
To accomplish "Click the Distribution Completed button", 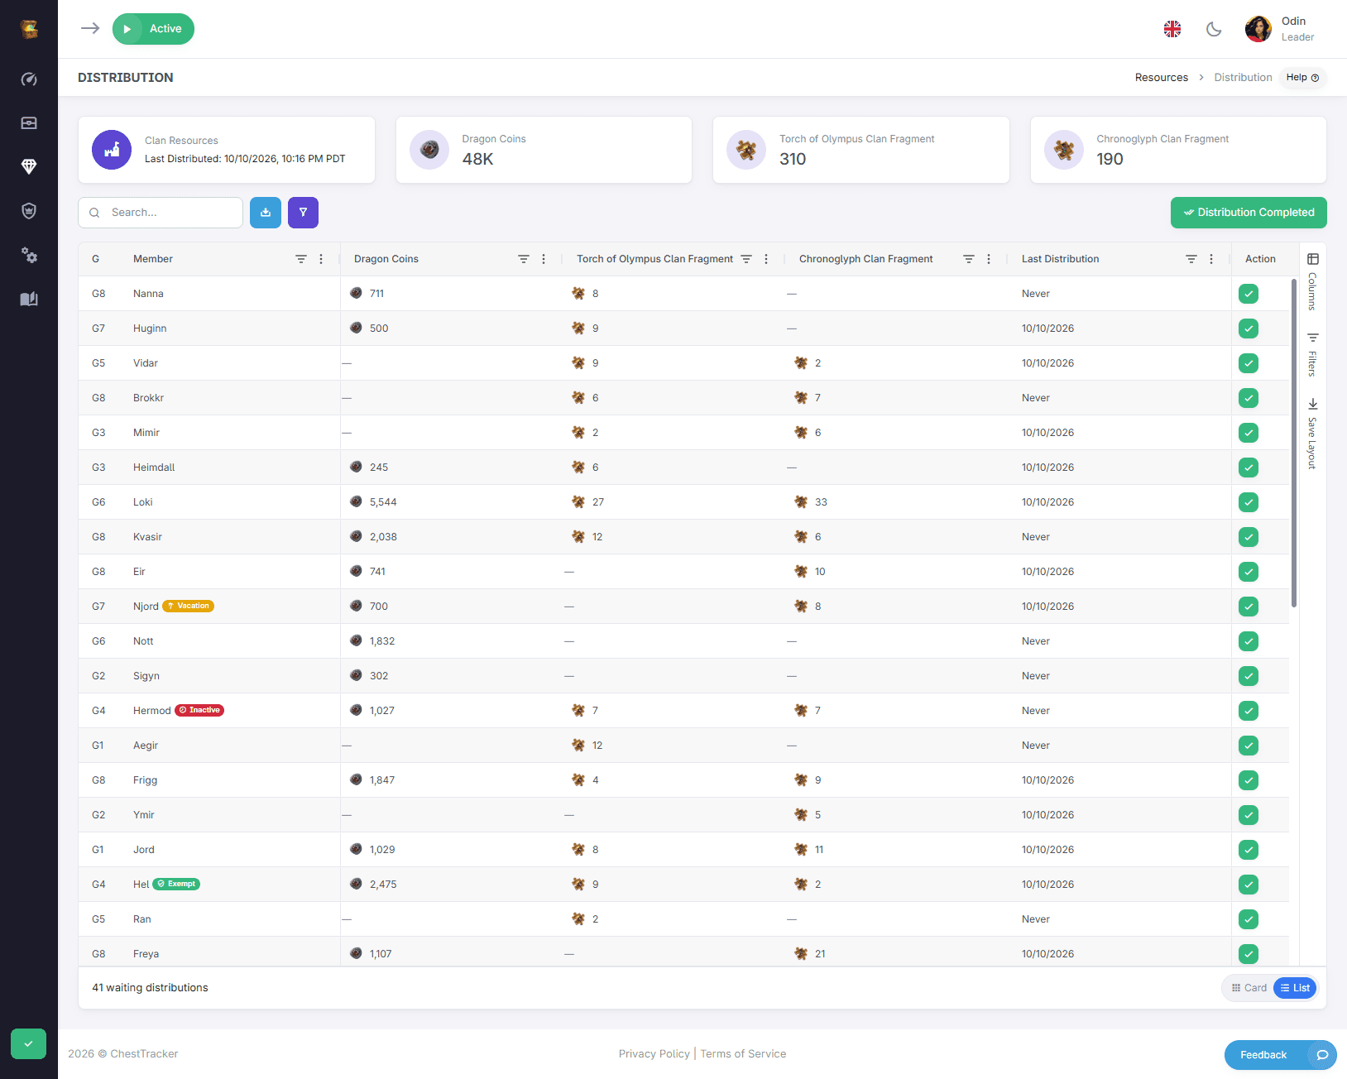I will [1249, 213].
